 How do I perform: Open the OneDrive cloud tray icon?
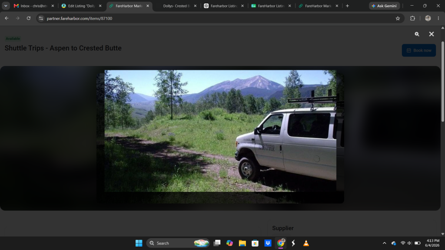[x=394, y=243]
